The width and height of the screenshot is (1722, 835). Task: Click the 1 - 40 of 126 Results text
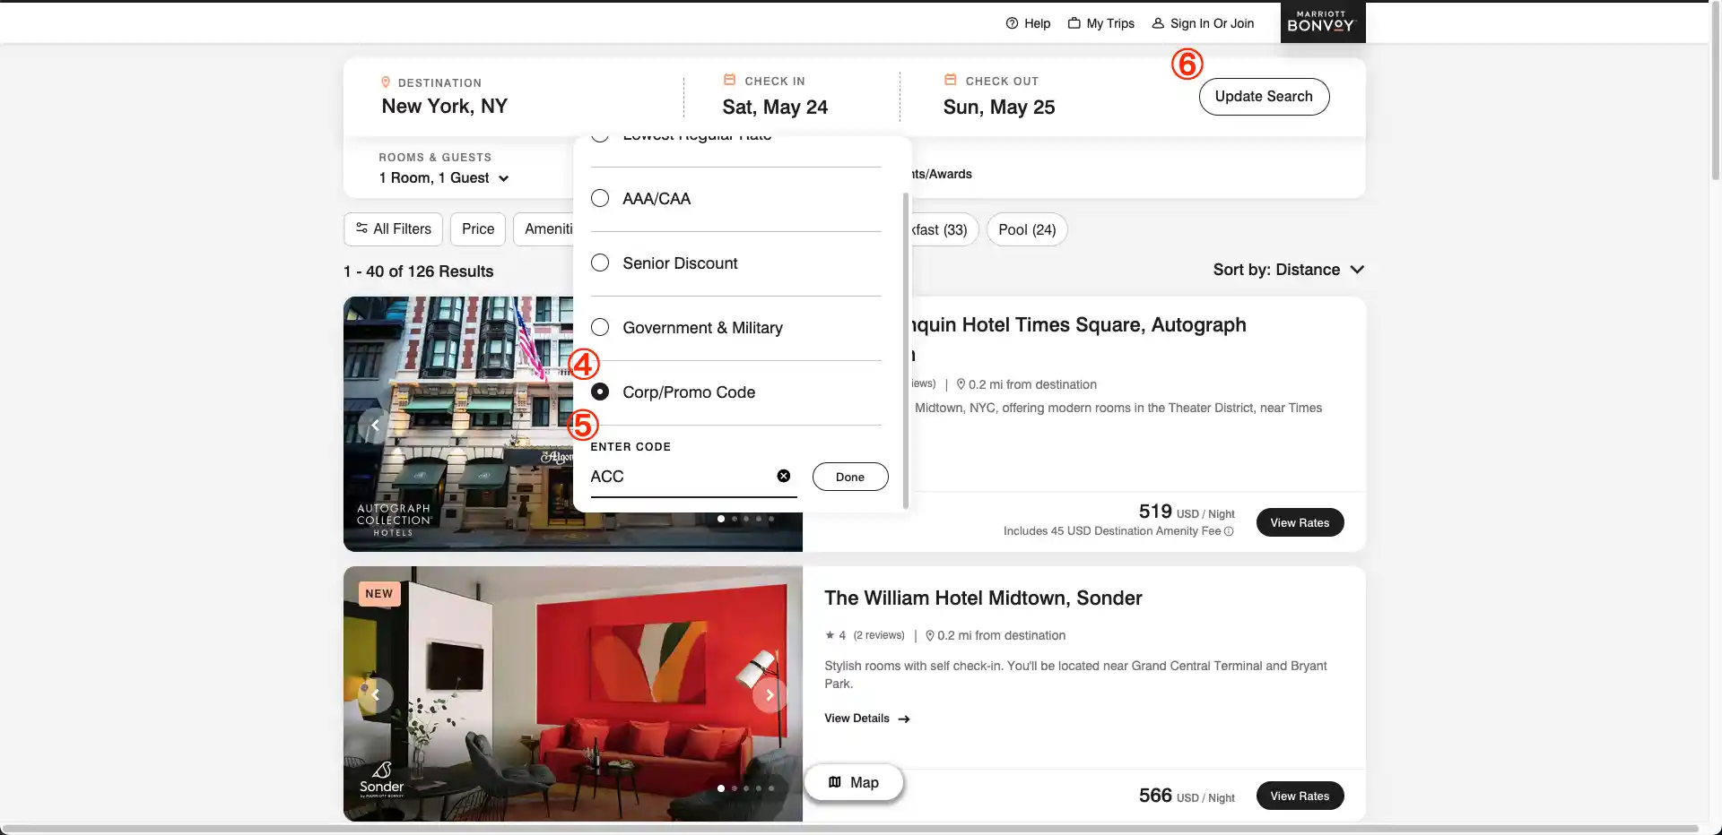(x=419, y=271)
